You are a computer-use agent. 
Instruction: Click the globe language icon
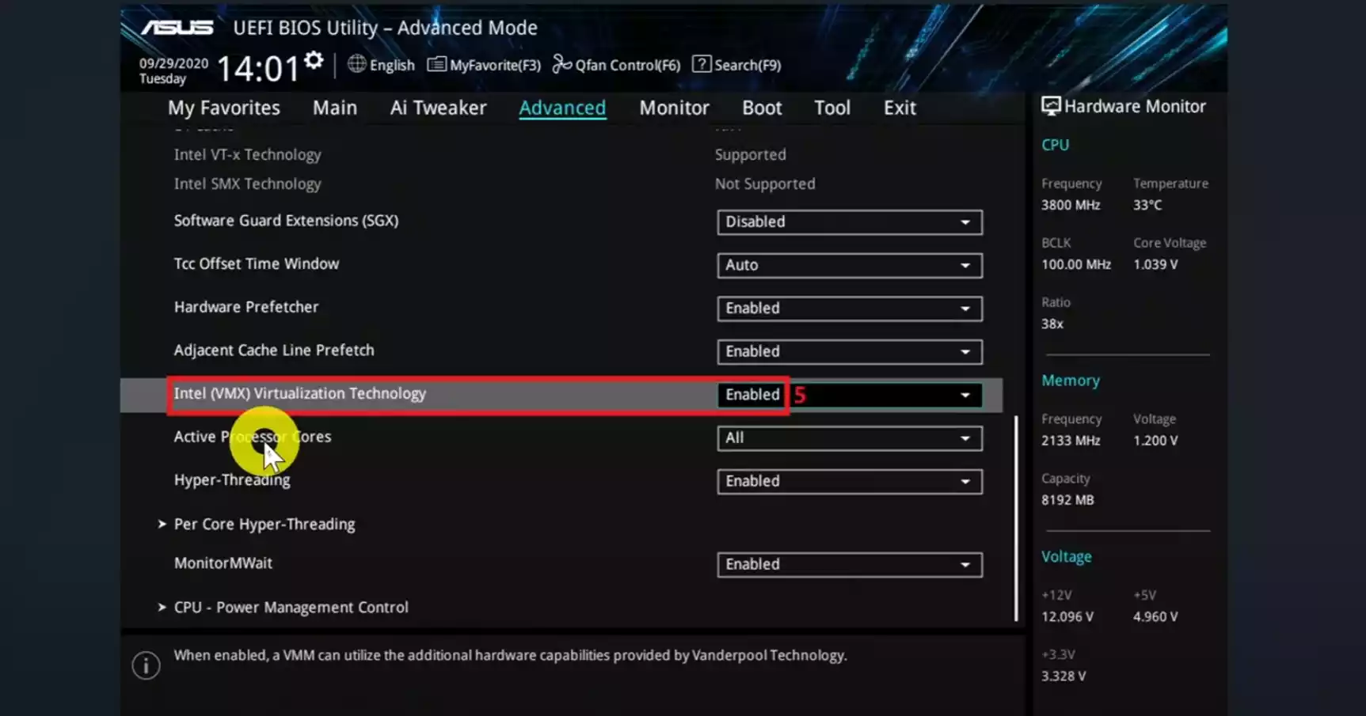click(x=357, y=64)
